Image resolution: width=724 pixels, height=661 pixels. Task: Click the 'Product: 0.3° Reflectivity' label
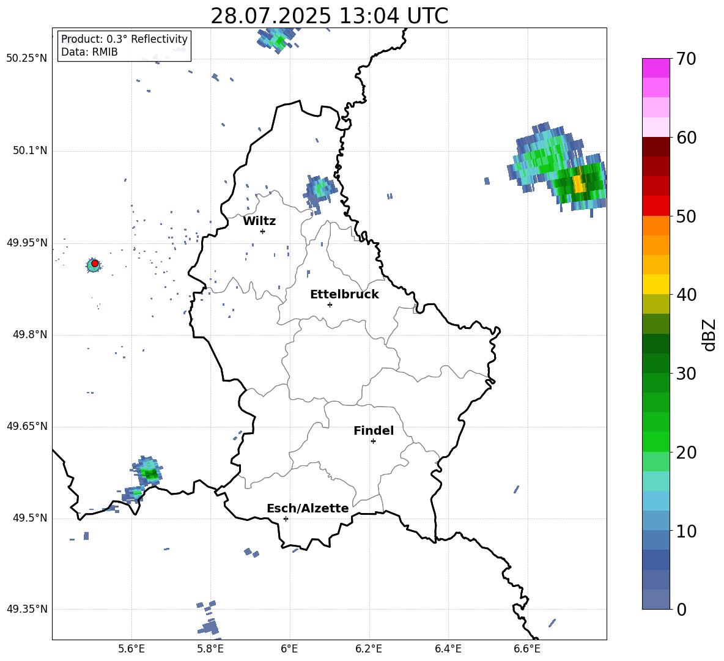124,39
